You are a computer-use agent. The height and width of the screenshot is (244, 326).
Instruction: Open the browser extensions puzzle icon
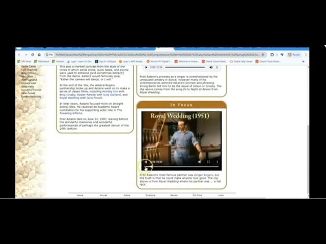click(x=272, y=55)
